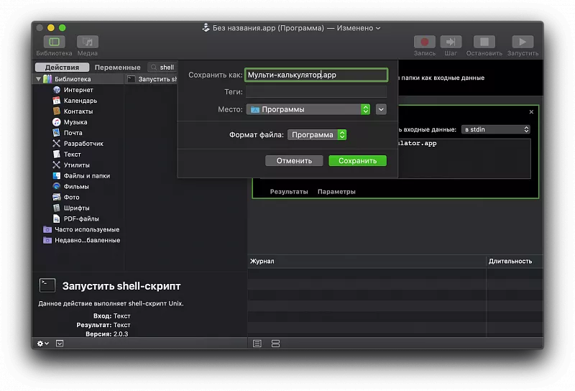The width and height of the screenshot is (575, 391).
Task: Expand the save dialog with chevron button
Action: click(381, 109)
